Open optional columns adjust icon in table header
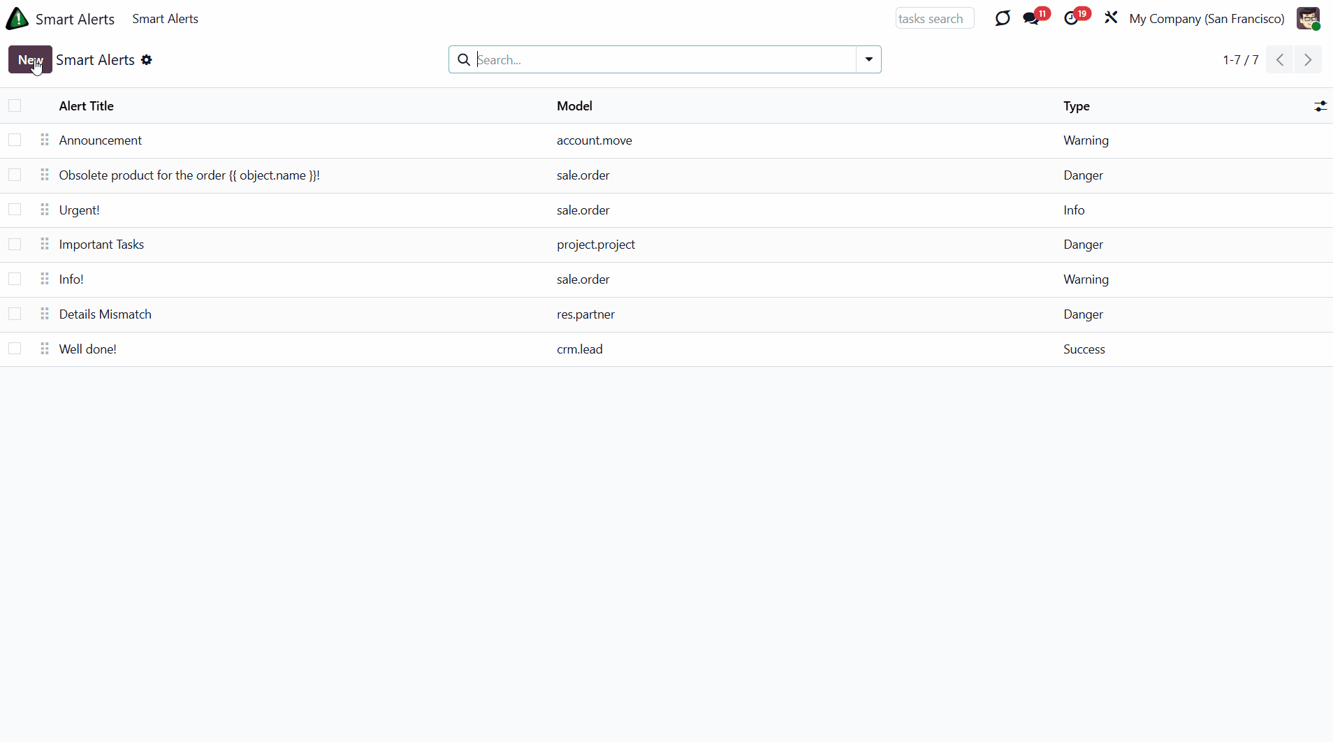 (x=1320, y=106)
